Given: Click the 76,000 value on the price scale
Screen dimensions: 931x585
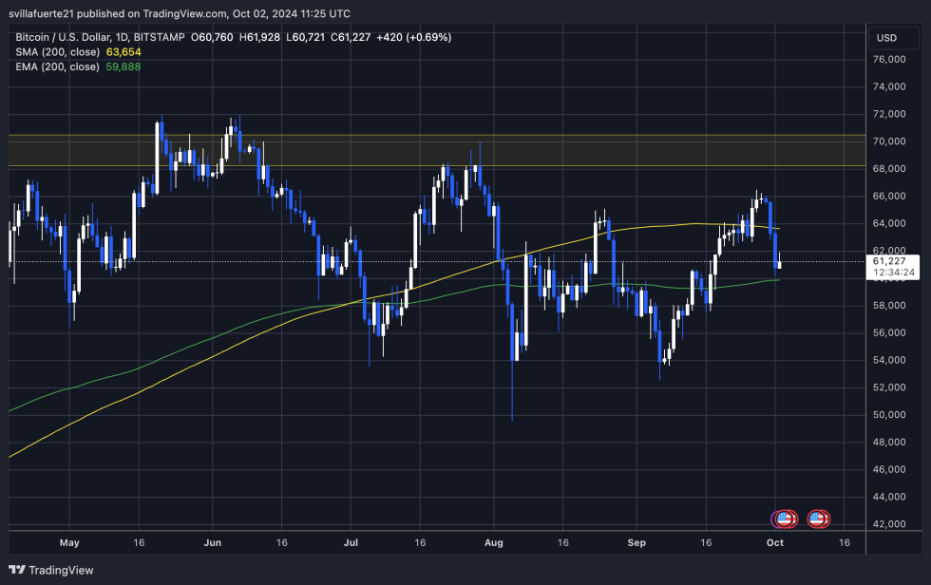Looking at the screenshot, I should click(889, 58).
